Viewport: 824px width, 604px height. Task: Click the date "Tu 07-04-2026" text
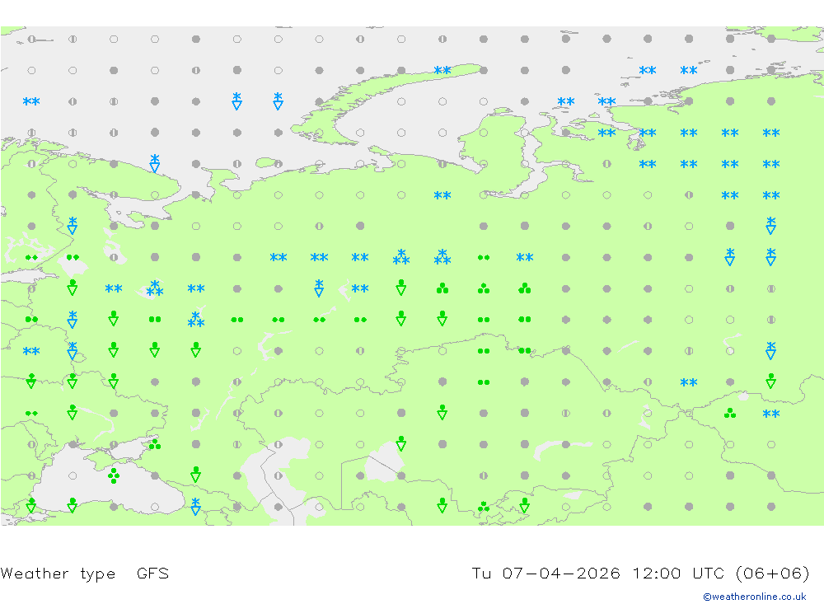point(545,573)
